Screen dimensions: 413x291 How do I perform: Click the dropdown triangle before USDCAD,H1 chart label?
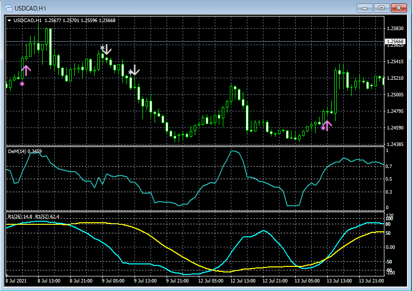pyautogui.click(x=9, y=21)
